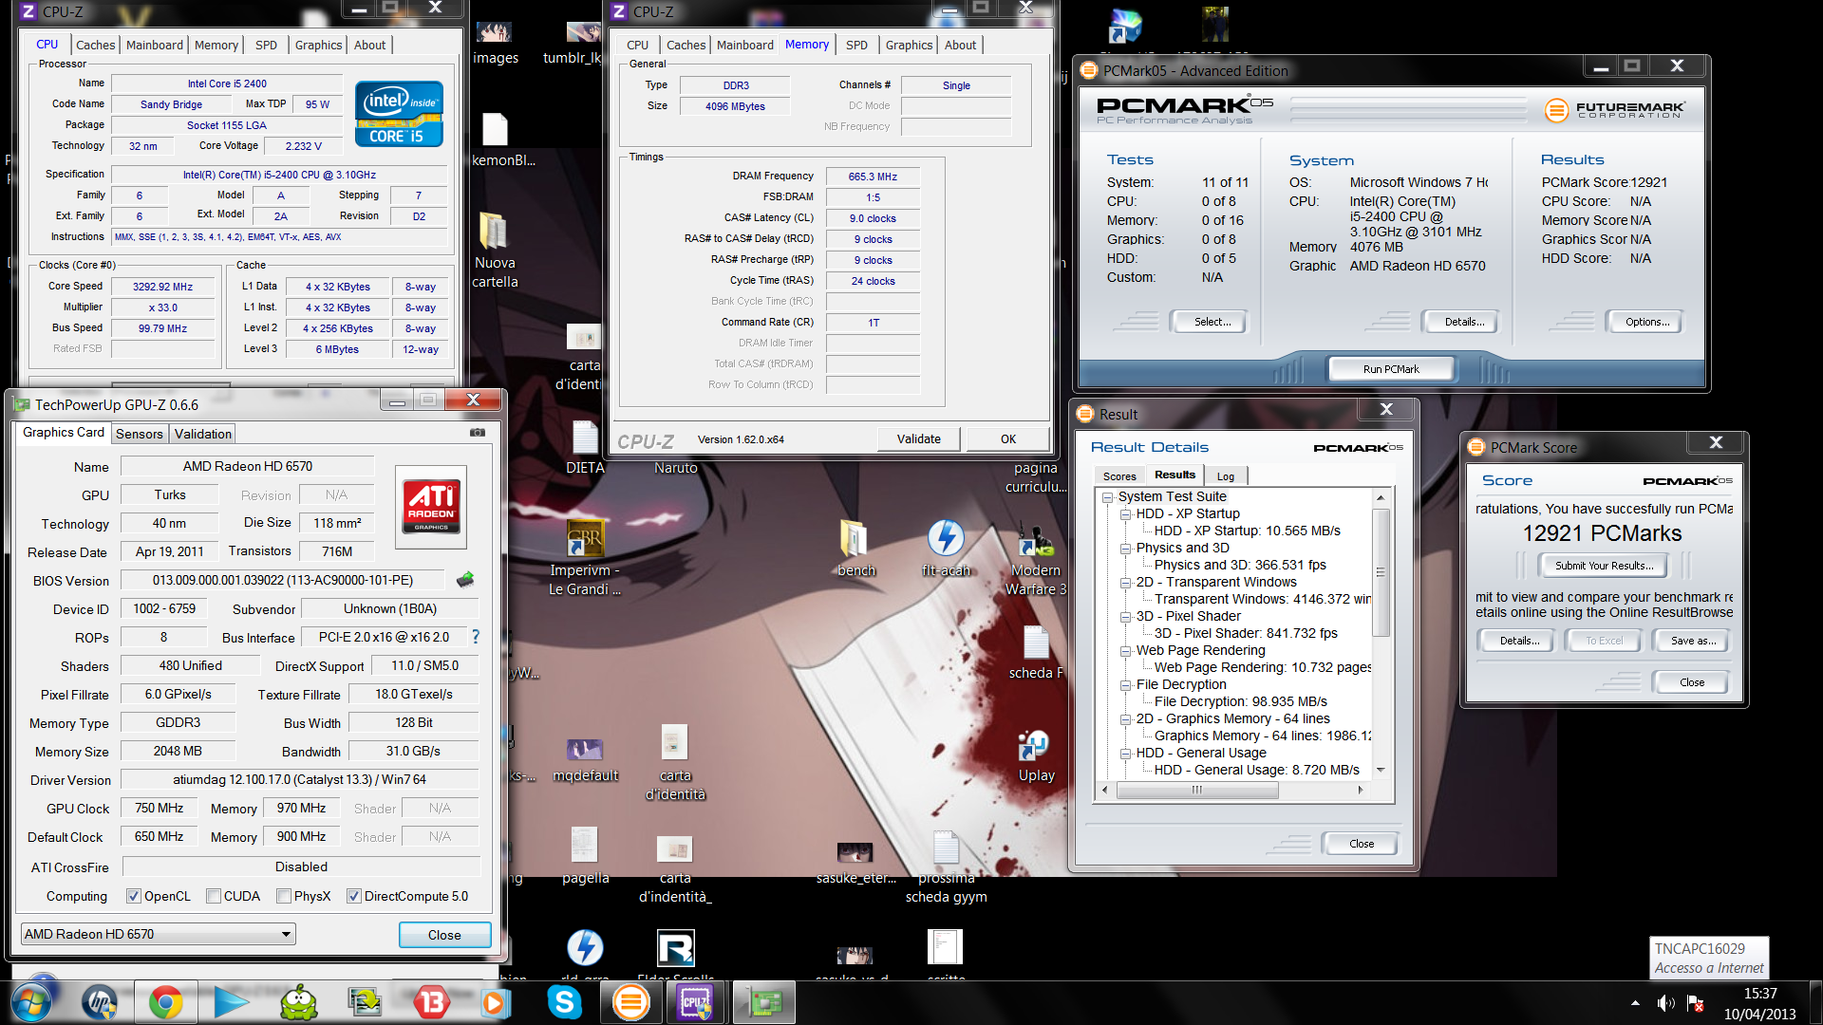The width and height of the screenshot is (1823, 1025).
Task: Open the bench folder on desktop
Action: tap(856, 548)
